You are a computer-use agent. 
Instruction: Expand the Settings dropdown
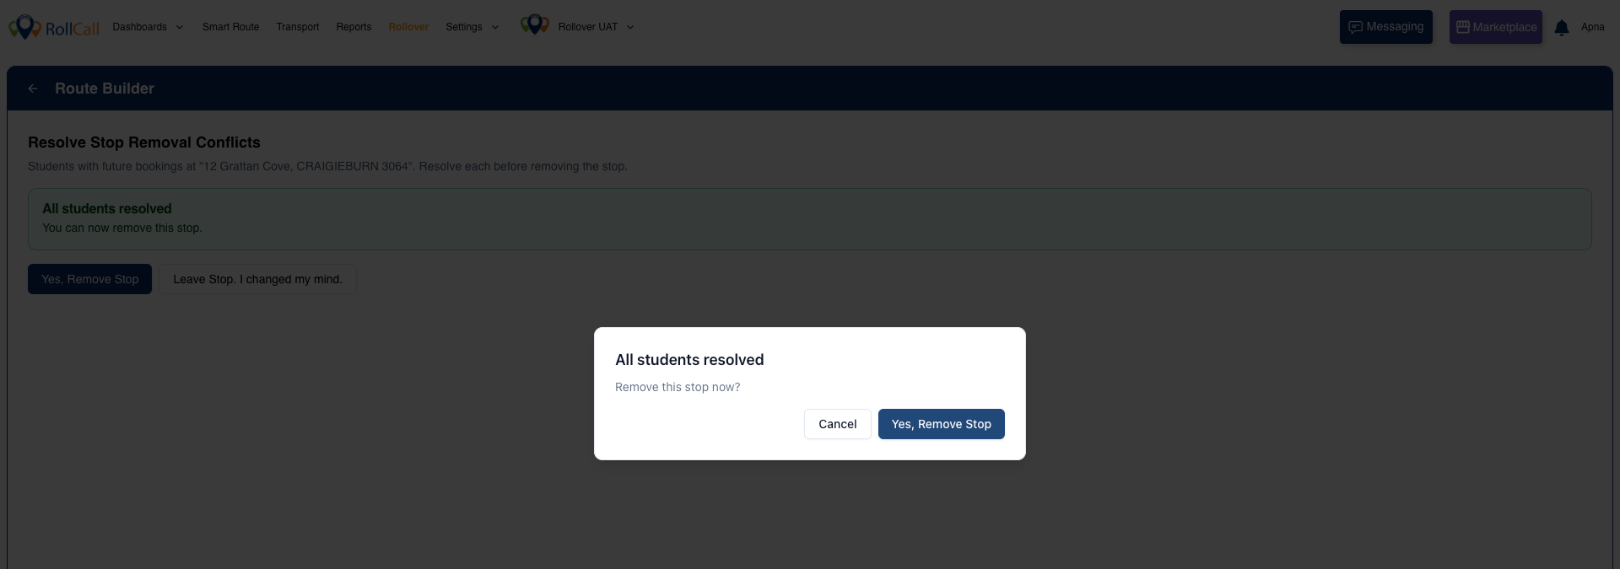click(x=472, y=27)
